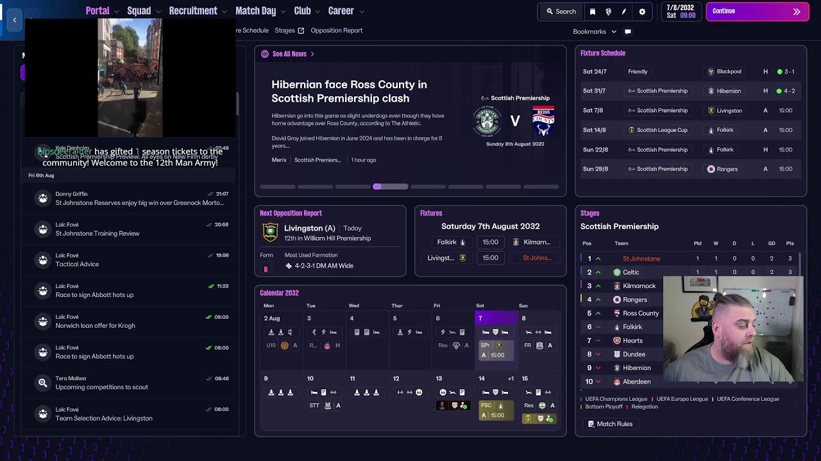Click the Match Rules icon

[591, 424]
